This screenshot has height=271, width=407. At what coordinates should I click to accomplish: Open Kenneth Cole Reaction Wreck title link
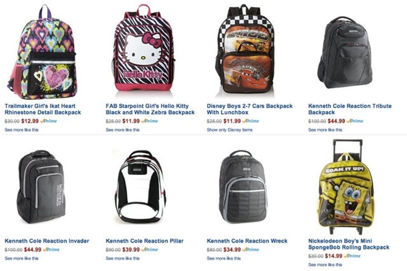click(247, 241)
